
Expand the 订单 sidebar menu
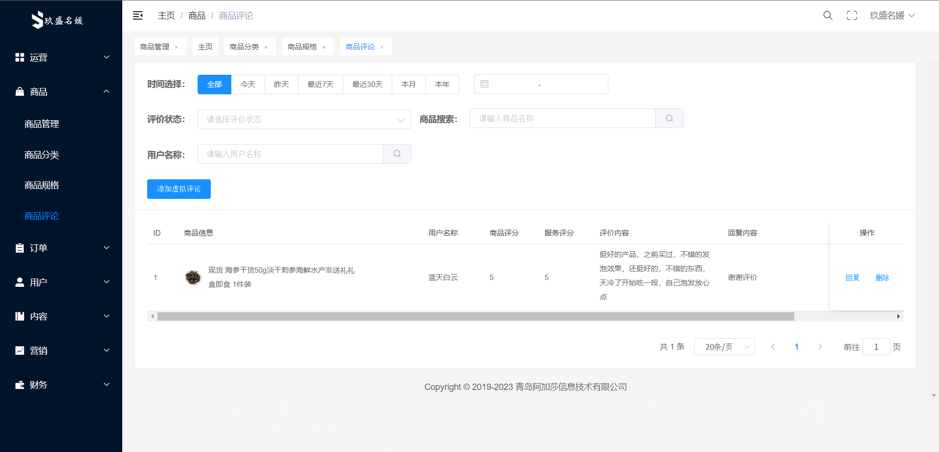[61, 248]
